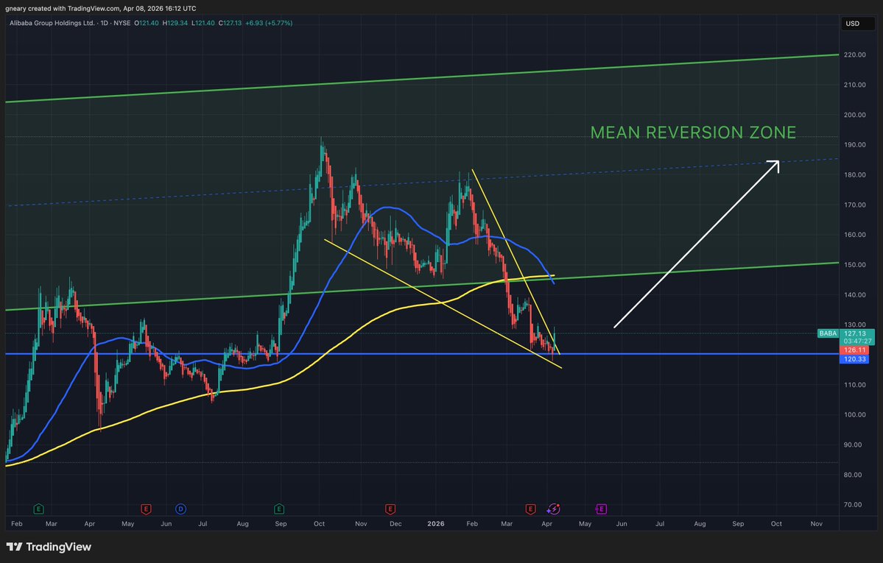Image resolution: width=883 pixels, height=563 pixels.
Task: Click the green earnings badge under March 2025
Action: point(38,508)
